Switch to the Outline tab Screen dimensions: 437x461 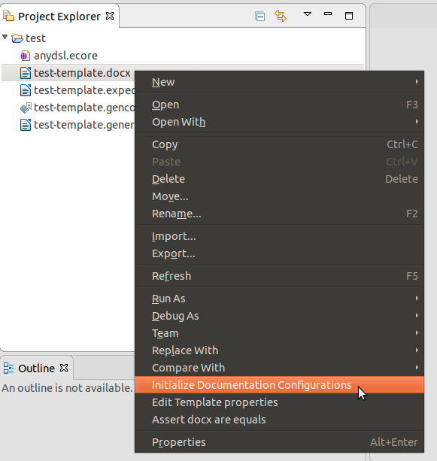point(36,368)
